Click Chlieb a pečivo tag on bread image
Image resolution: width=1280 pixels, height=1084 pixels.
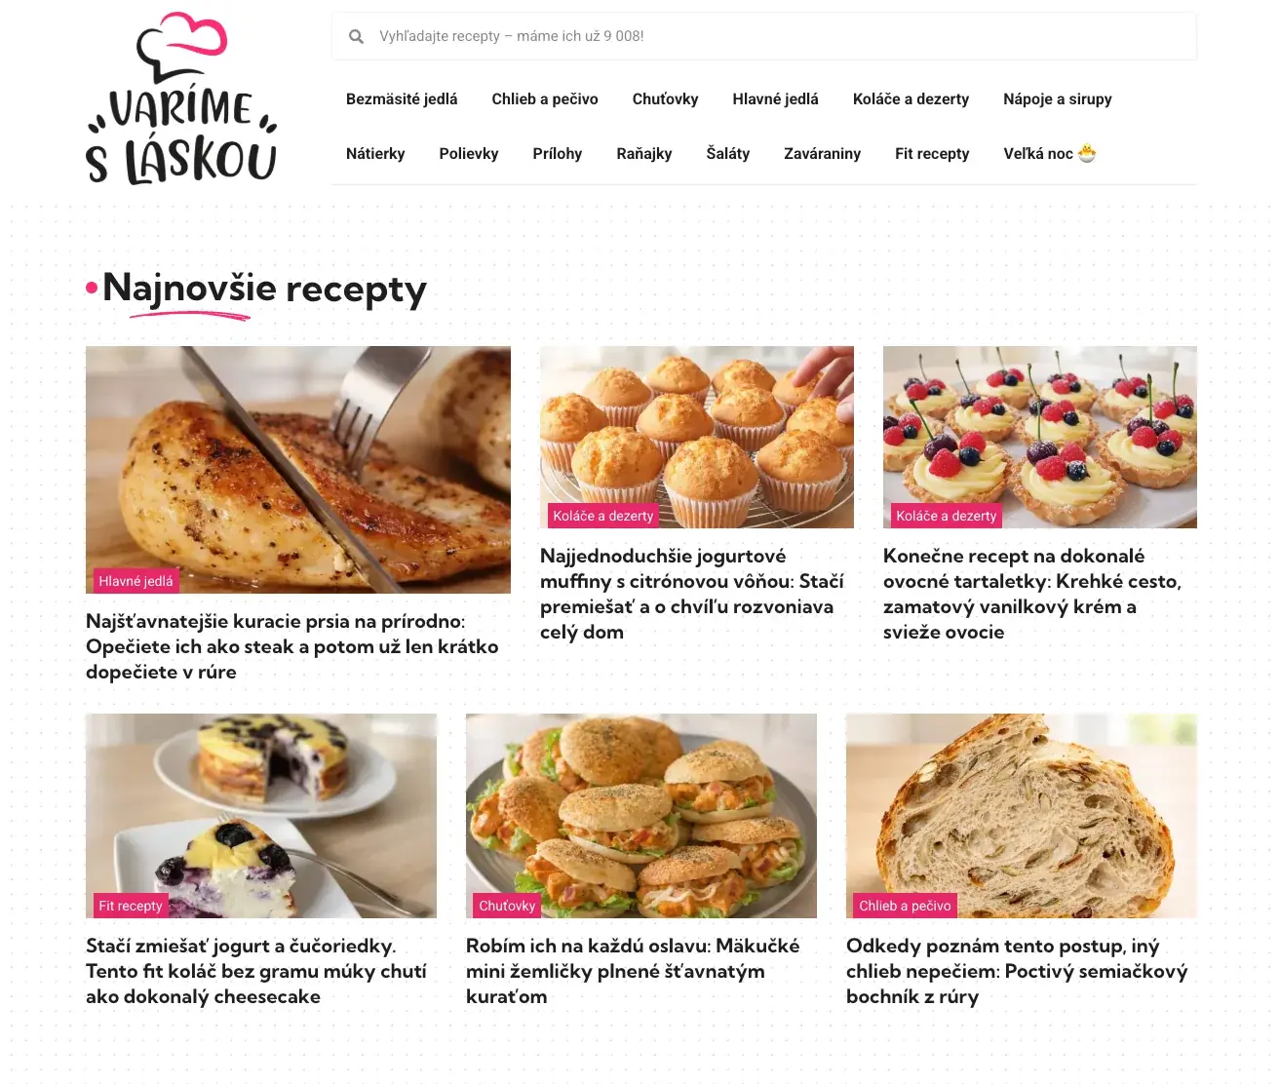[905, 906]
